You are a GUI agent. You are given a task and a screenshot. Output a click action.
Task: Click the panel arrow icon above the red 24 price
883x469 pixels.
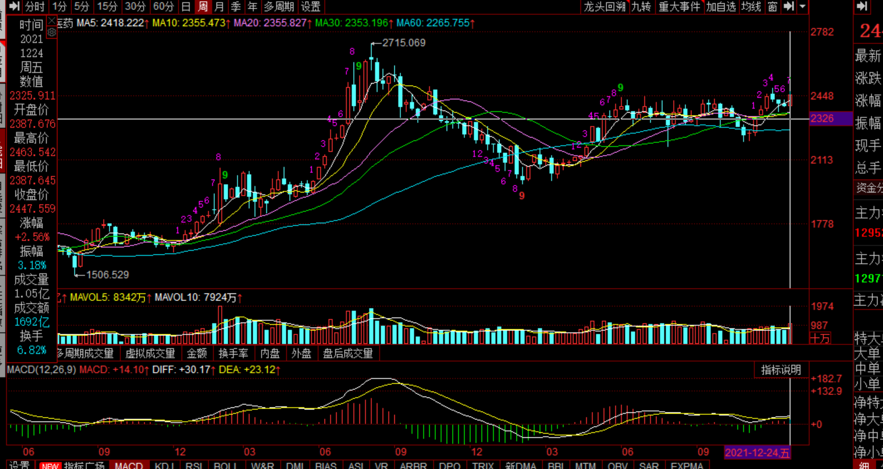tap(862, 7)
